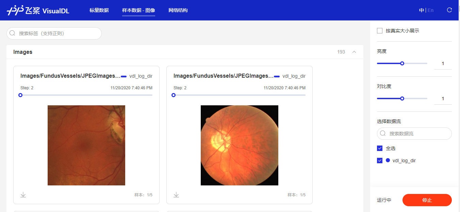Uncheck the 全选 checkbox
The width and height of the screenshot is (460, 212).
click(x=380, y=148)
